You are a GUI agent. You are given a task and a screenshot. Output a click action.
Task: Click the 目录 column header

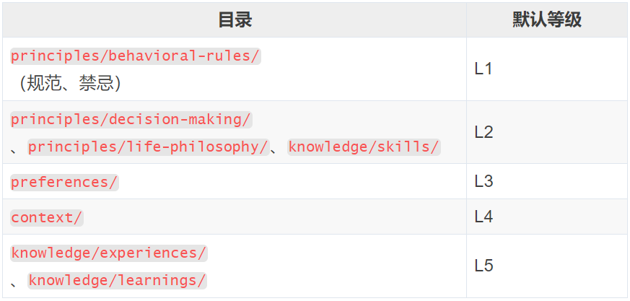(235, 19)
